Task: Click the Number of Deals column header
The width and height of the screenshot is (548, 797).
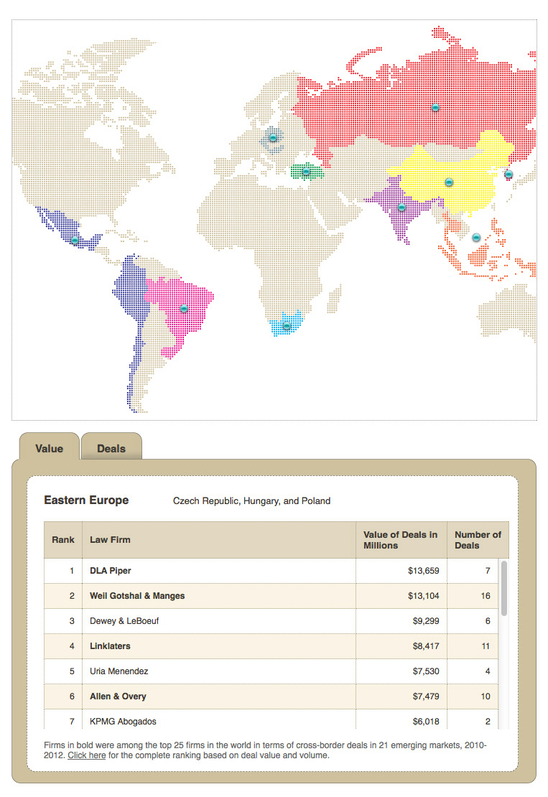Action: coord(478,540)
